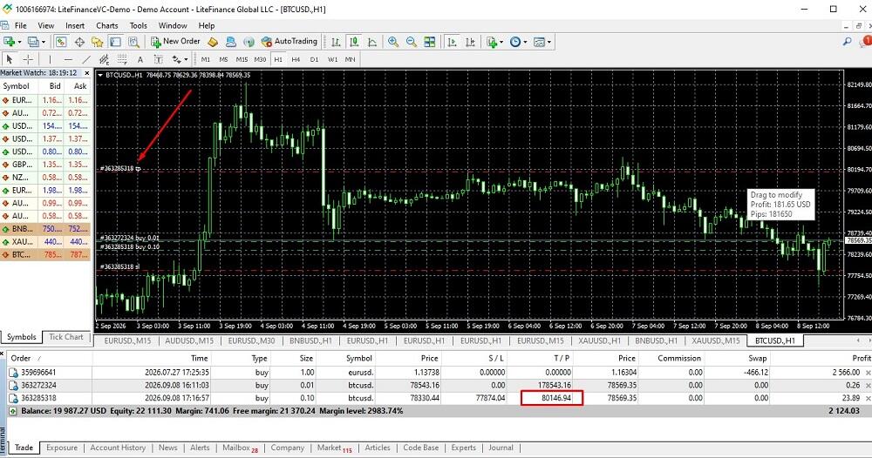The width and height of the screenshot is (872, 458).
Task: Switch to M15 timeframe
Action: click(242, 59)
